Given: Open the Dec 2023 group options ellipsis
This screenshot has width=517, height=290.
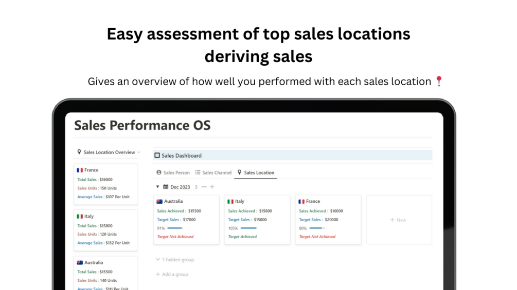Looking at the screenshot, I should 204,187.
